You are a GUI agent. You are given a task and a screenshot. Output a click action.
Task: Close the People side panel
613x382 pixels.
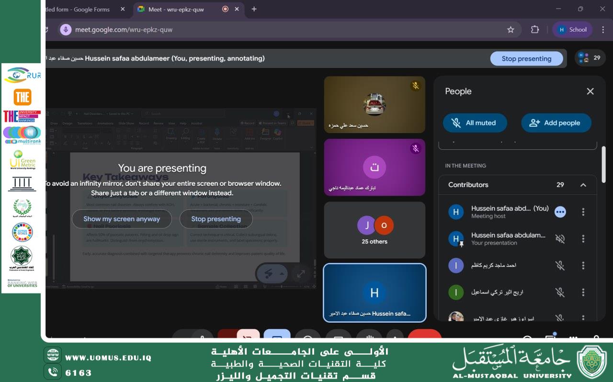[x=590, y=91]
